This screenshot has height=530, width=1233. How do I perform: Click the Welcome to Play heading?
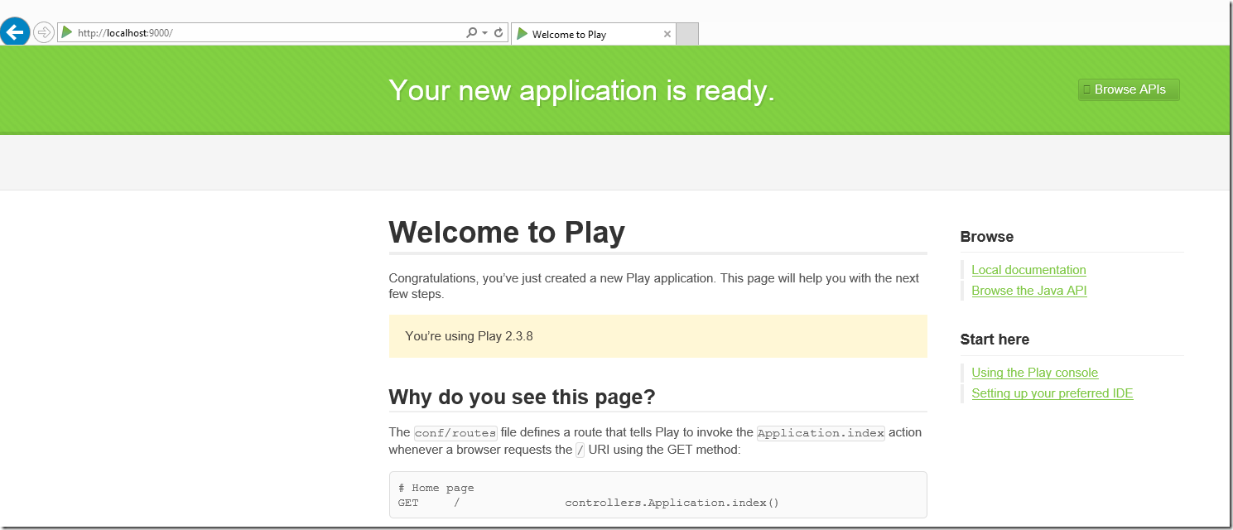click(507, 233)
